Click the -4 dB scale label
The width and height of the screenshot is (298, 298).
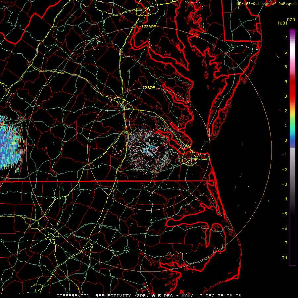[x=284, y=199]
